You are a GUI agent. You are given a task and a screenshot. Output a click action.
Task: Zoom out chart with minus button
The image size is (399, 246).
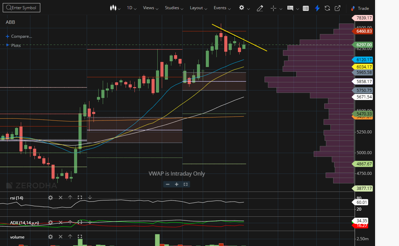pyautogui.click(x=168, y=184)
